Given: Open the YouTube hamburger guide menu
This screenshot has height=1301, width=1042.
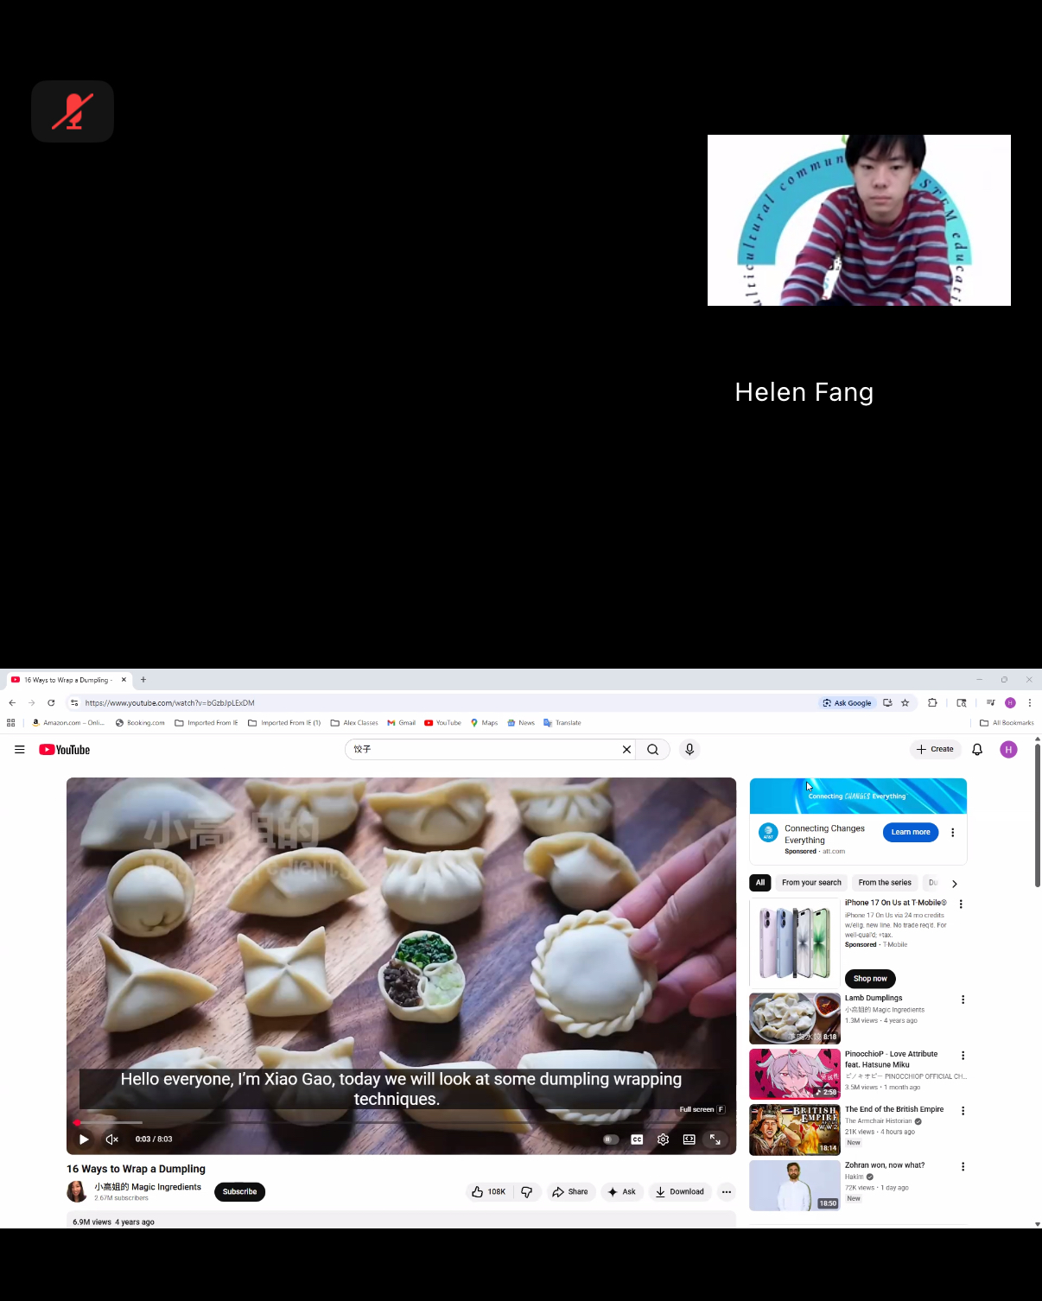Looking at the screenshot, I should tap(20, 750).
